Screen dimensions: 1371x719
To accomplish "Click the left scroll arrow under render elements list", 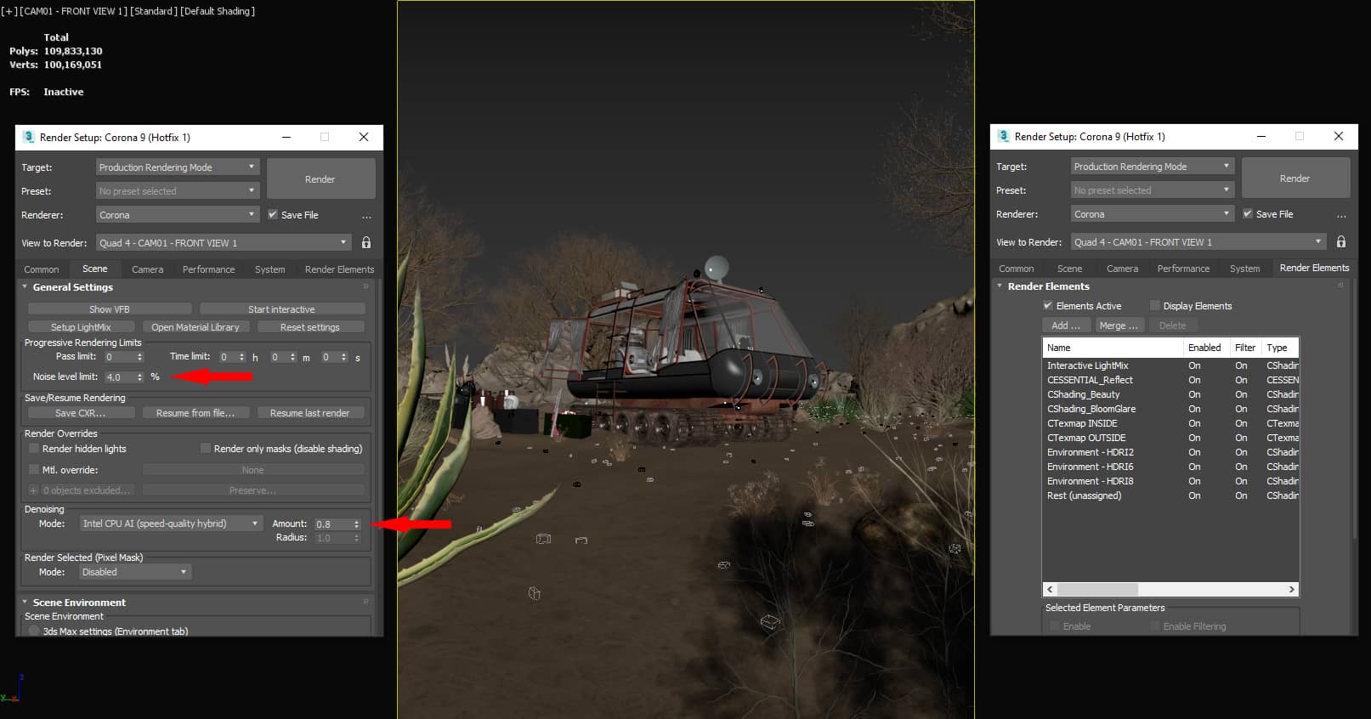I will pyautogui.click(x=1050, y=589).
